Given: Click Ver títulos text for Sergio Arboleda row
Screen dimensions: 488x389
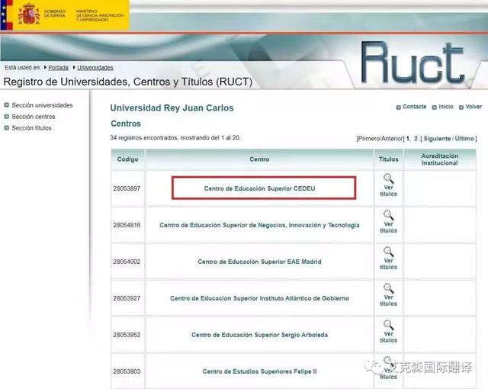Looking at the screenshot, I should (x=388, y=336).
